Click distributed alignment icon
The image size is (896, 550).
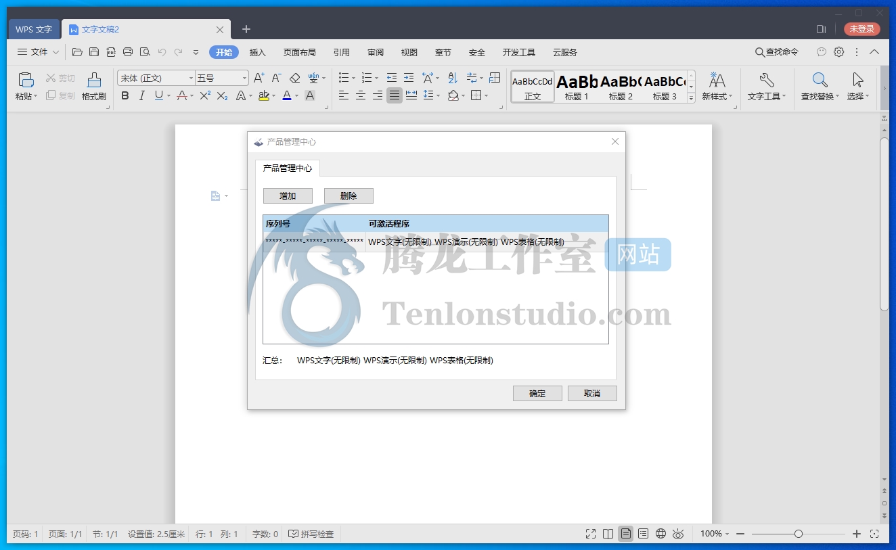click(411, 95)
